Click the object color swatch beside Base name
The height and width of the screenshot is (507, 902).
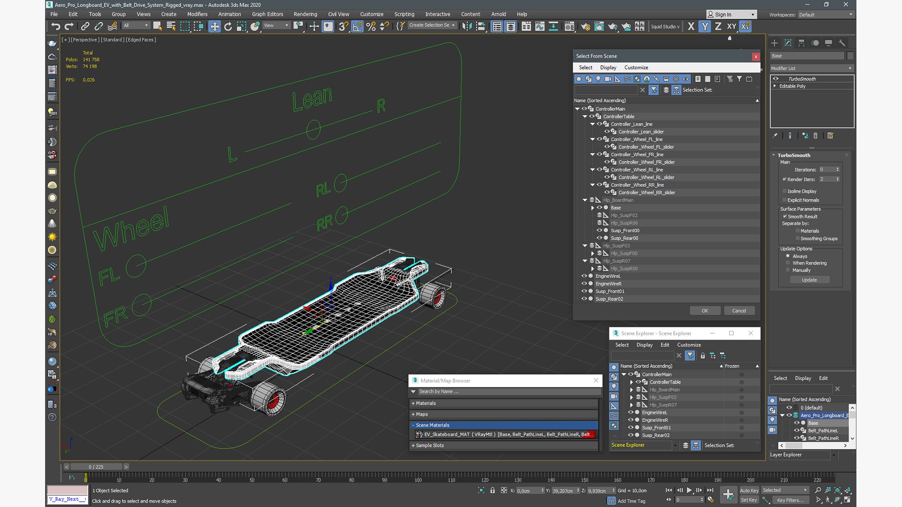point(850,56)
